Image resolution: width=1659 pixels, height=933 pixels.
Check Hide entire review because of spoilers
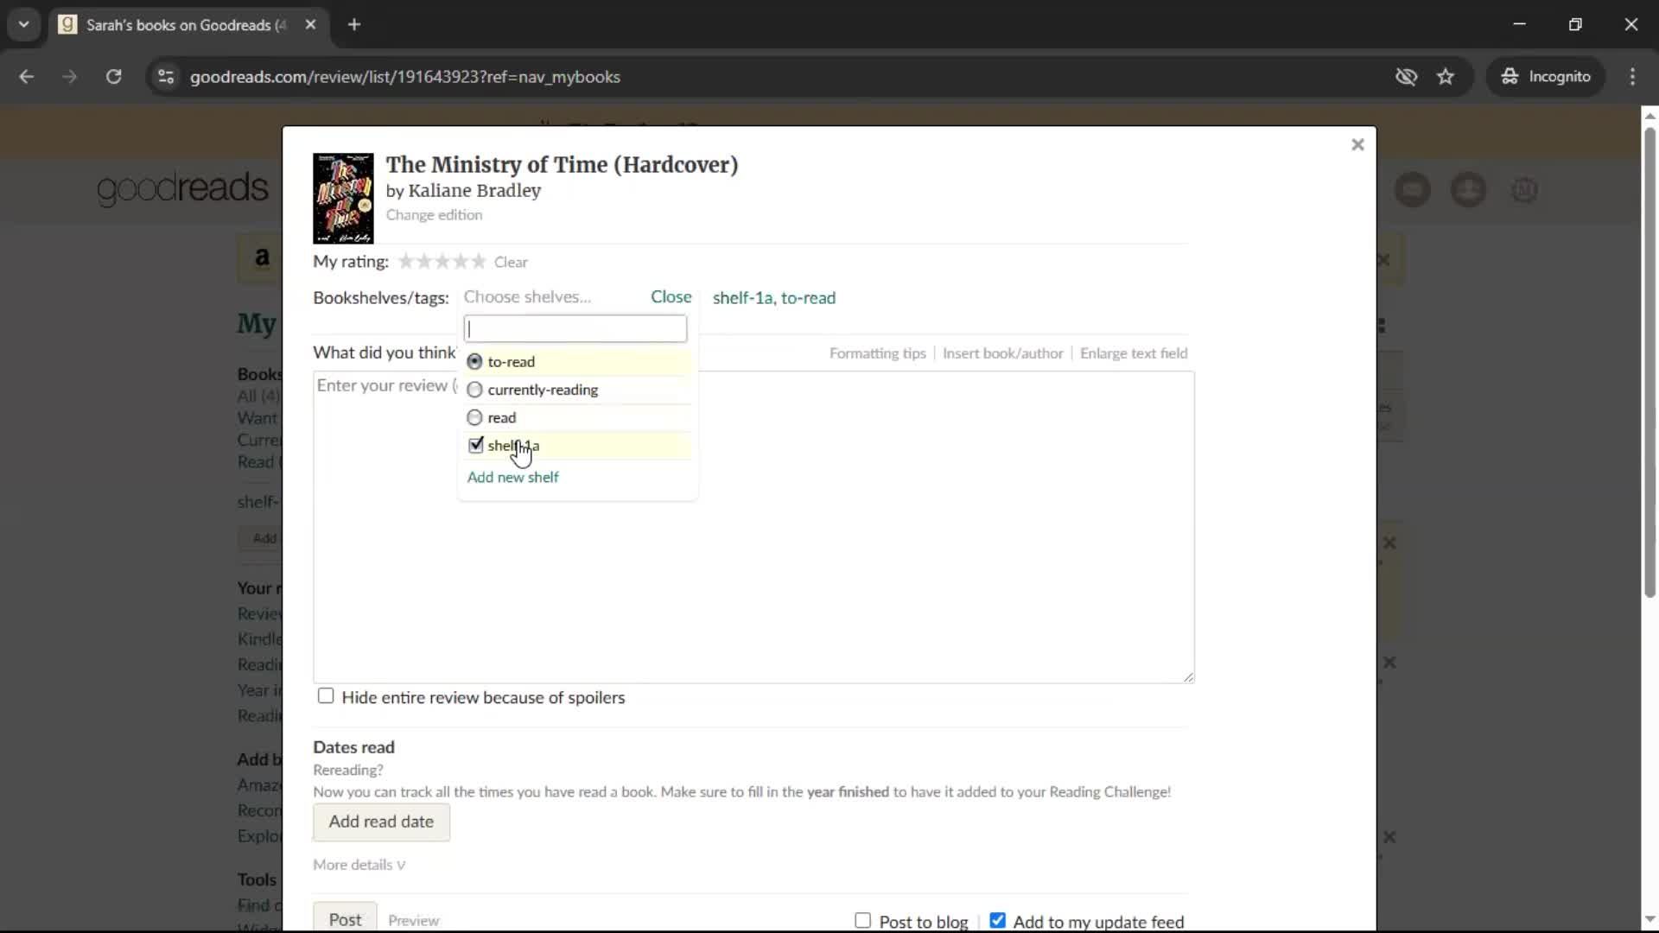point(326,696)
